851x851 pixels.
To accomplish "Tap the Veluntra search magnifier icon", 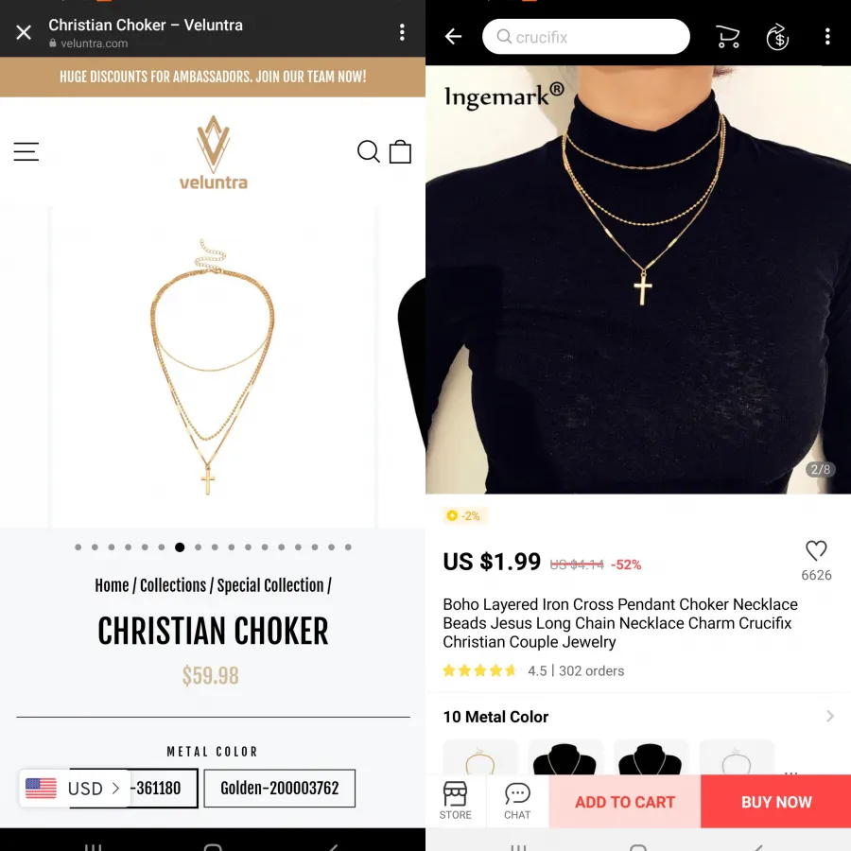I will pyautogui.click(x=368, y=151).
